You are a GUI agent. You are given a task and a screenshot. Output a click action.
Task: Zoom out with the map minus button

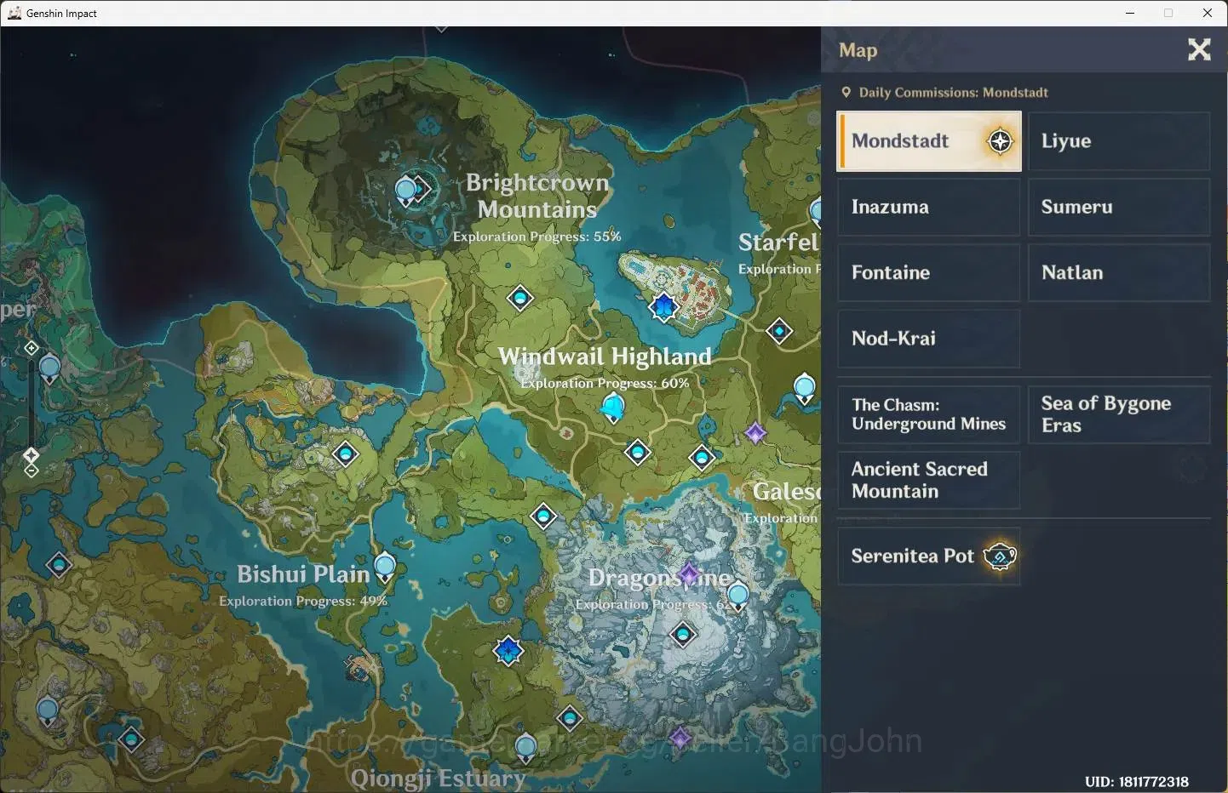32,471
